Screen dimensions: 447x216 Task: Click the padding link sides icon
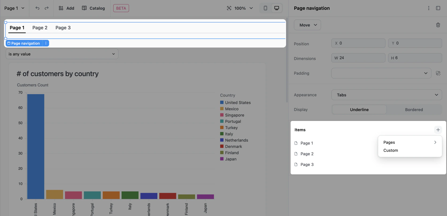(x=438, y=73)
